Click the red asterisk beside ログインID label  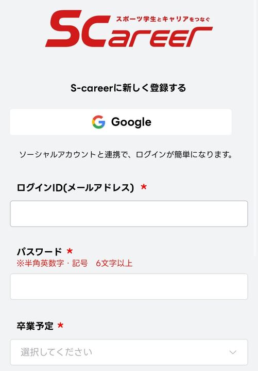(144, 187)
